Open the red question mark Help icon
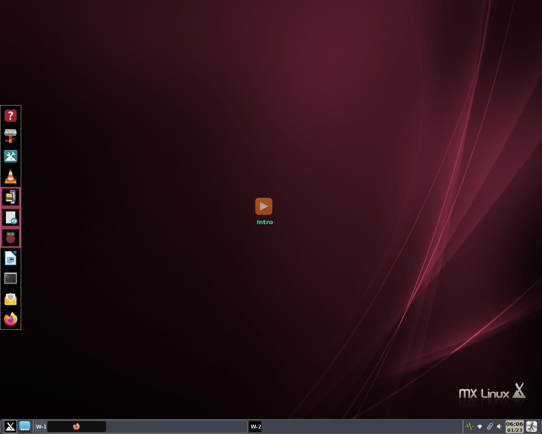Screen dimensions: 542x434 pyautogui.click(x=11, y=116)
